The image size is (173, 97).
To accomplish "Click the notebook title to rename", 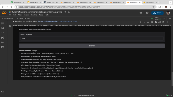I will [37, 12].
